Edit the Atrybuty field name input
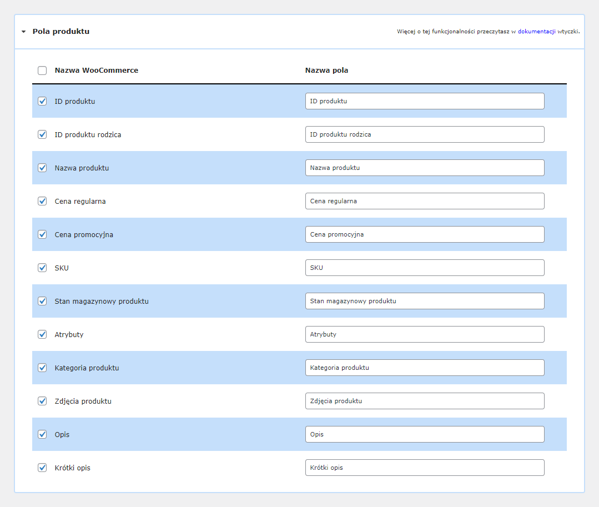 [x=424, y=334]
